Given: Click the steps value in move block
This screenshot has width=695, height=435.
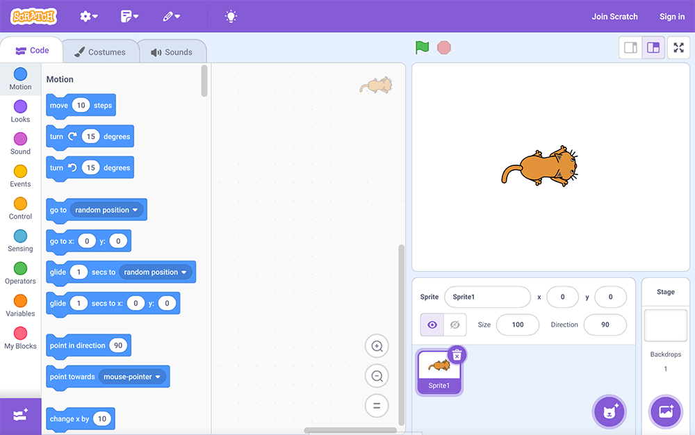Looking at the screenshot, I should [x=81, y=106].
